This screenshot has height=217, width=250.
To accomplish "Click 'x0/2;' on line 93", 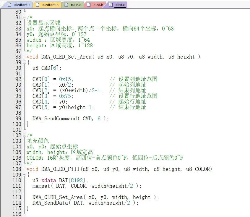I will tap(66, 85).
